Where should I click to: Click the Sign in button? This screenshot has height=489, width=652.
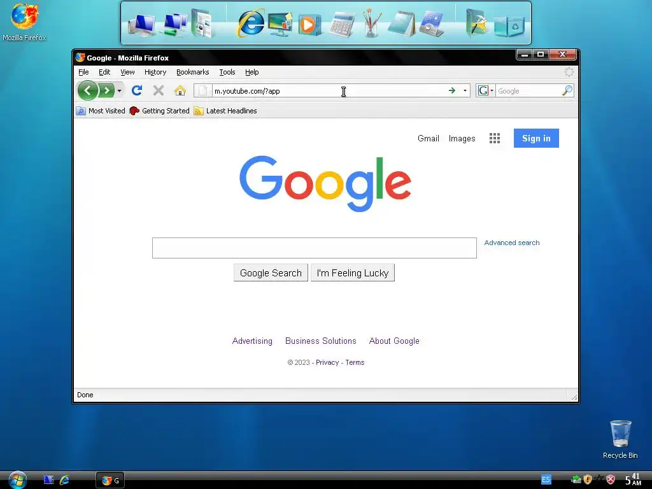coord(536,138)
